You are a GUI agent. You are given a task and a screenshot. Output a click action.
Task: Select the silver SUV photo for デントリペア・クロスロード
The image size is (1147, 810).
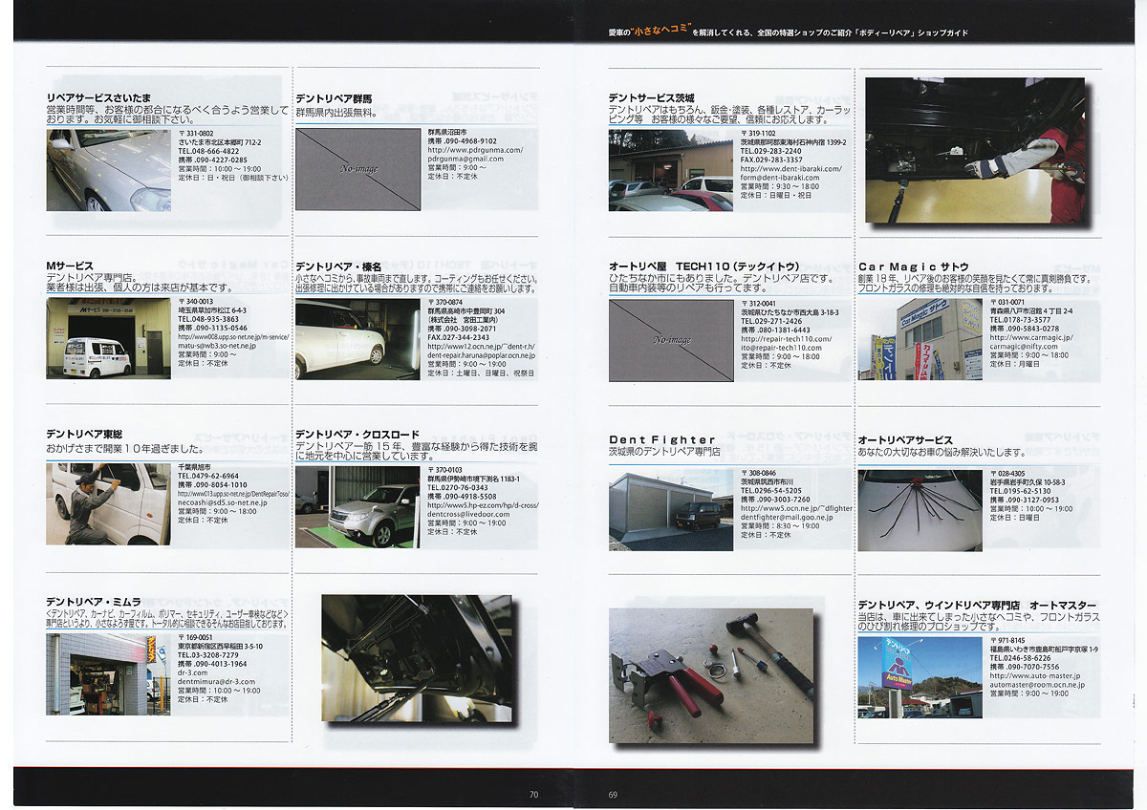click(x=357, y=506)
